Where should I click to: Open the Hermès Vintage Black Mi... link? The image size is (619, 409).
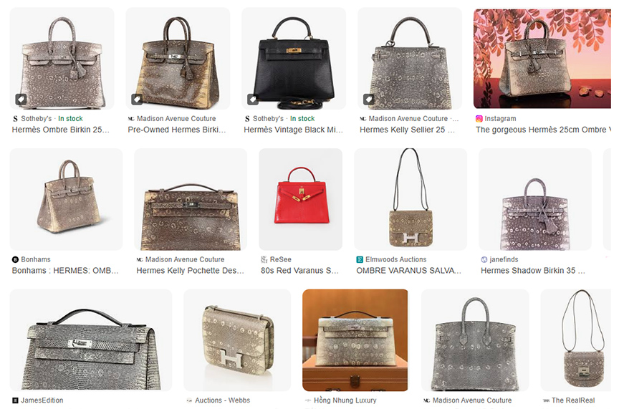pyautogui.click(x=293, y=130)
